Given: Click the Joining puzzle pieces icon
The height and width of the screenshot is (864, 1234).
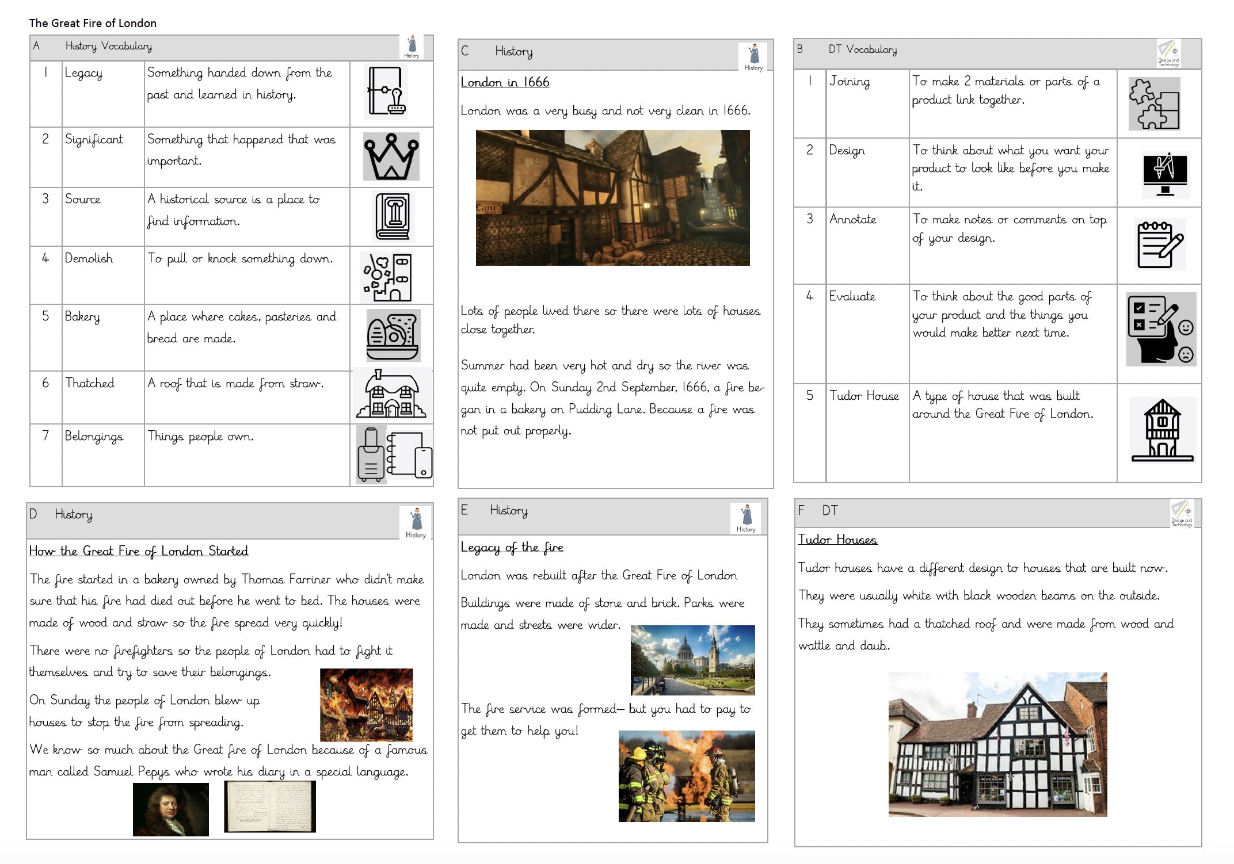Looking at the screenshot, I should tap(1154, 104).
